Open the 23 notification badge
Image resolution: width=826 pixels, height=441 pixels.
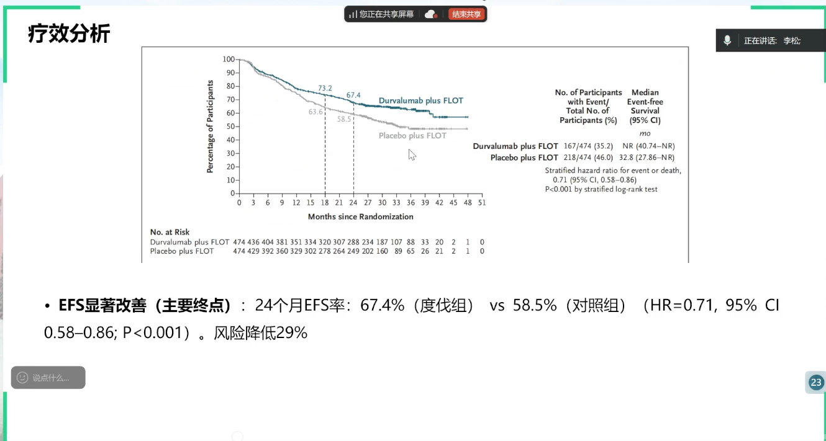815,383
